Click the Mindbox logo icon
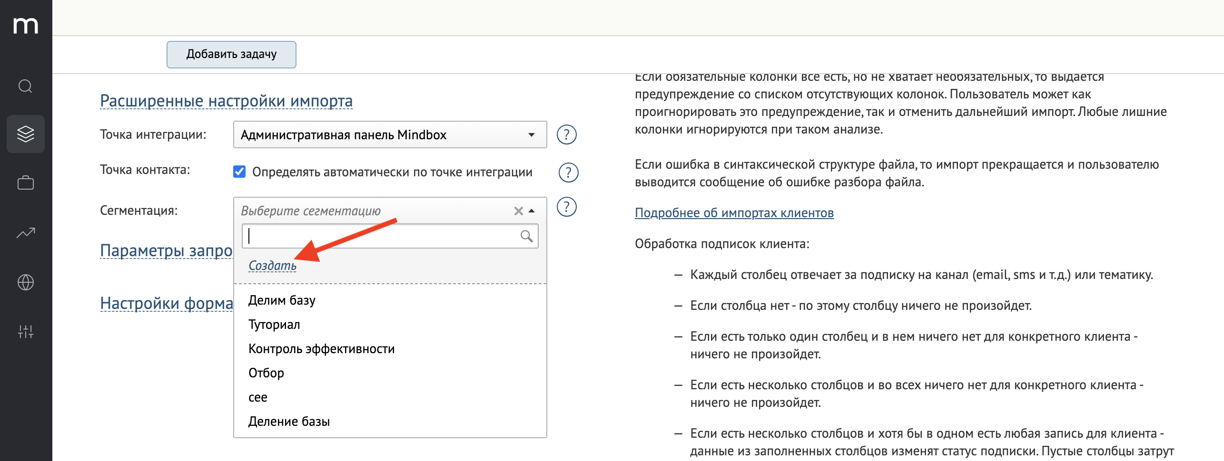This screenshot has height=461, width=1224. (x=26, y=25)
